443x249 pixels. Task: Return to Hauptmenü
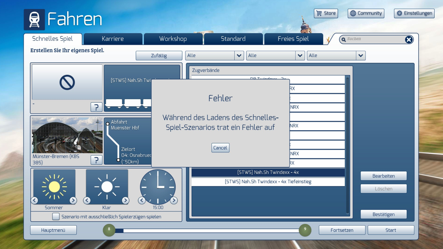pos(53,230)
